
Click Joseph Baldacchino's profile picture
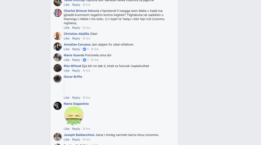click(58, 137)
